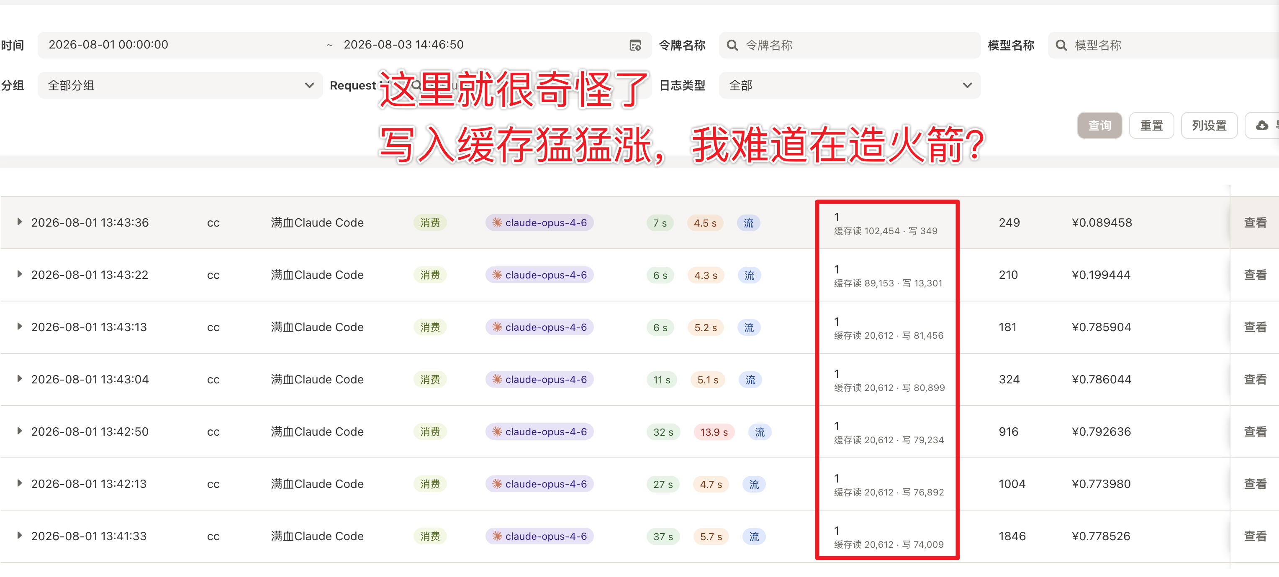Expand the log row at 13:42:50

click(19, 431)
